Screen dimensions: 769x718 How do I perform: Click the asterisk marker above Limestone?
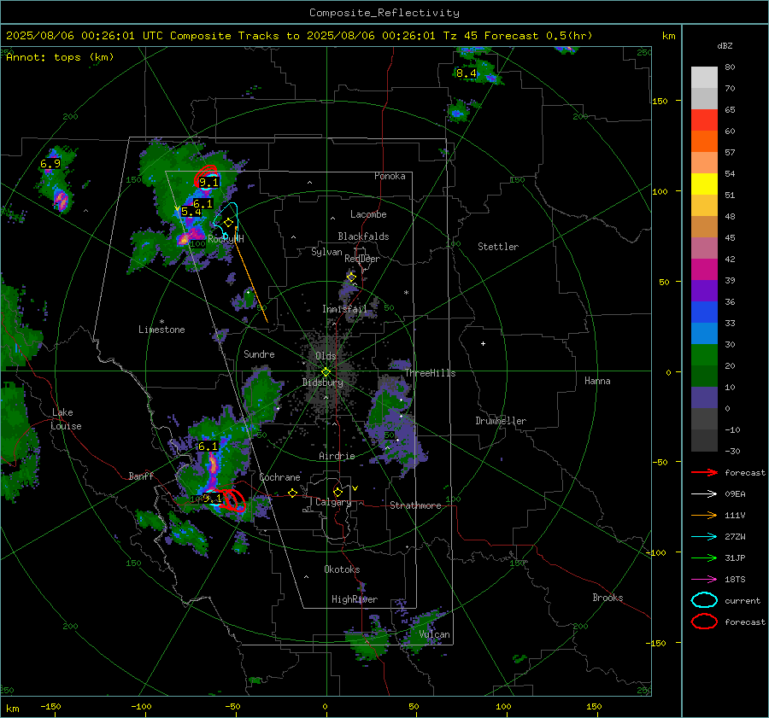(x=161, y=322)
